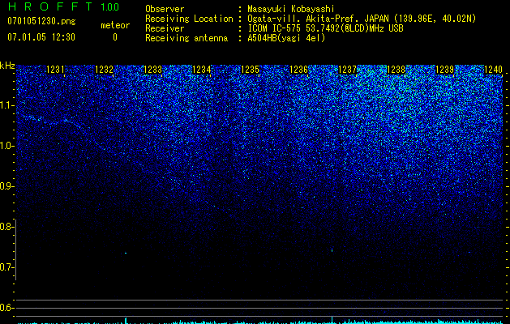The height and width of the screenshot is (324, 510).
Task: Click the Receiving antenna field label
Action: coord(186,38)
